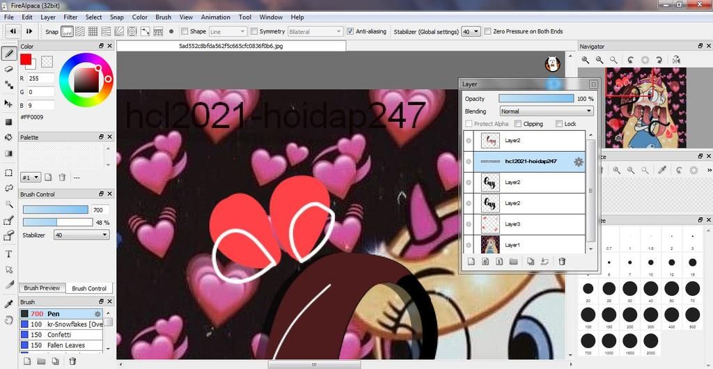Select the Lasso tool

point(8,188)
